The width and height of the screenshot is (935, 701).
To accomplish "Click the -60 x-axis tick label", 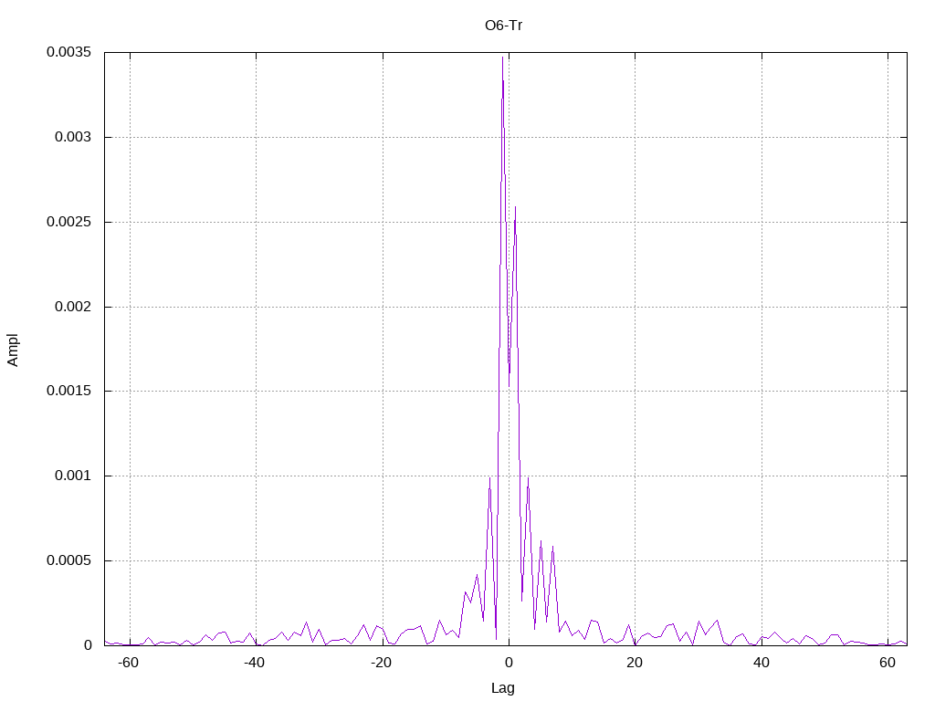I will click(128, 663).
